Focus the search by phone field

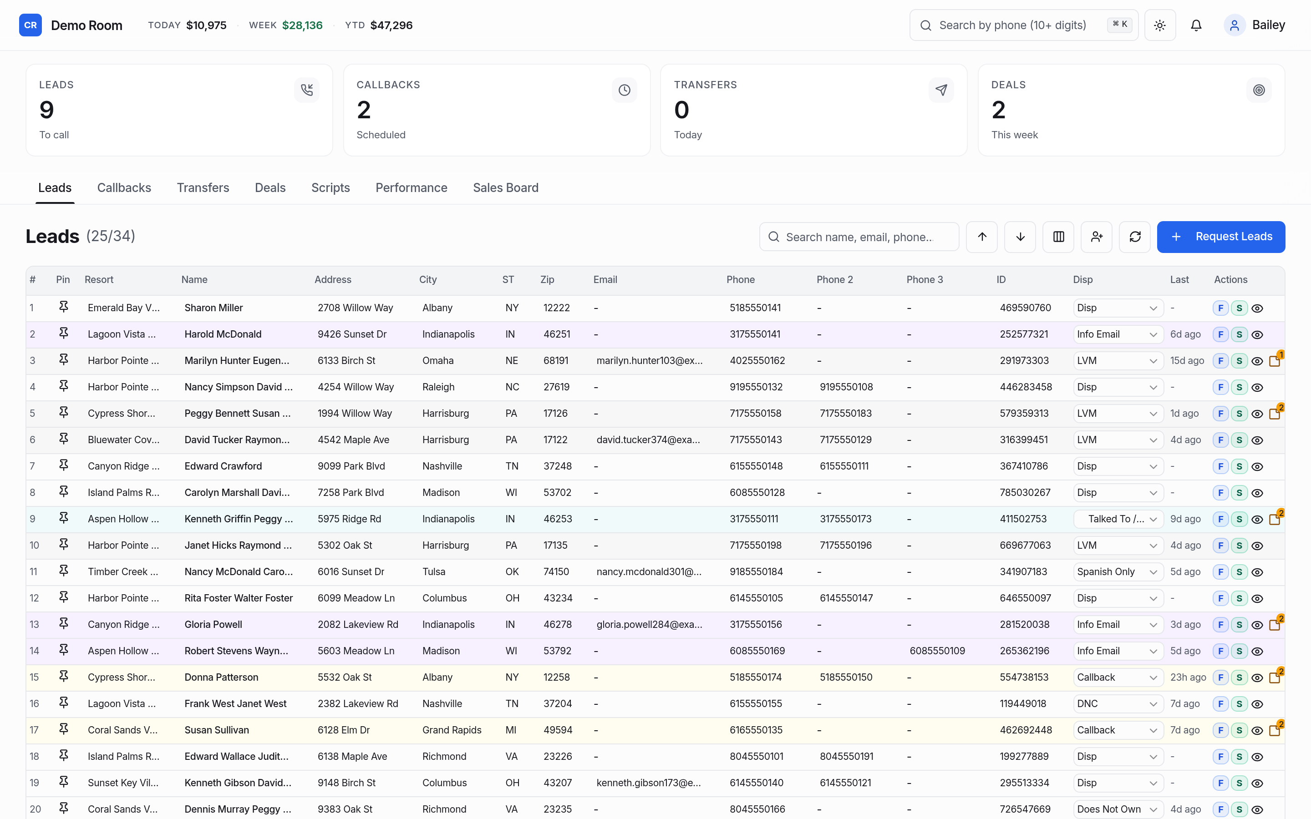click(x=1023, y=25)
